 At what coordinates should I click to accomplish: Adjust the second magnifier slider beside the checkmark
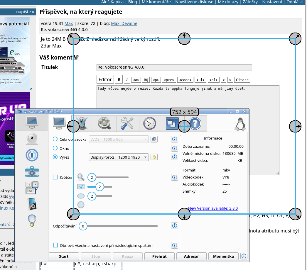click(x=100, y=187)
